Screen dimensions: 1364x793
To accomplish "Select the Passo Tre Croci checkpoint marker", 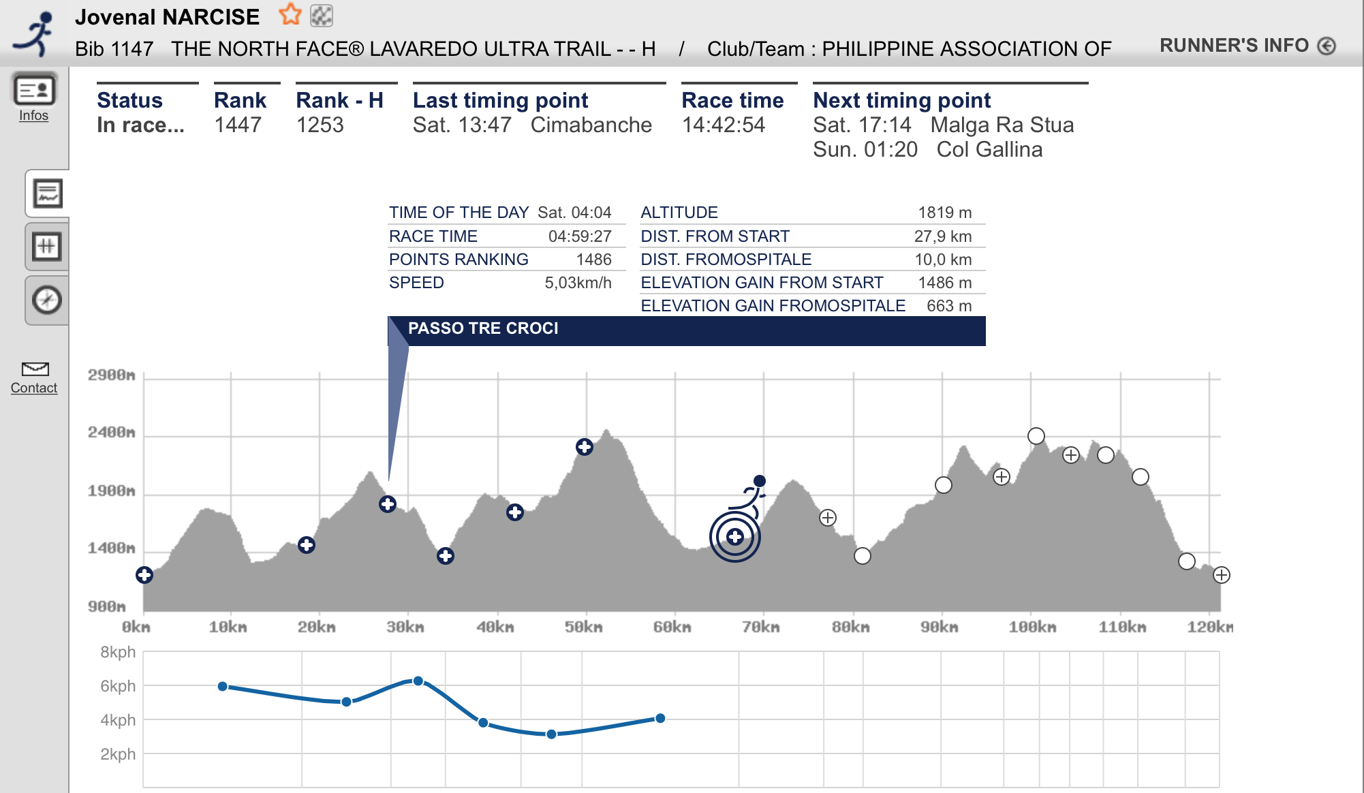I will [x=388, y=504].
